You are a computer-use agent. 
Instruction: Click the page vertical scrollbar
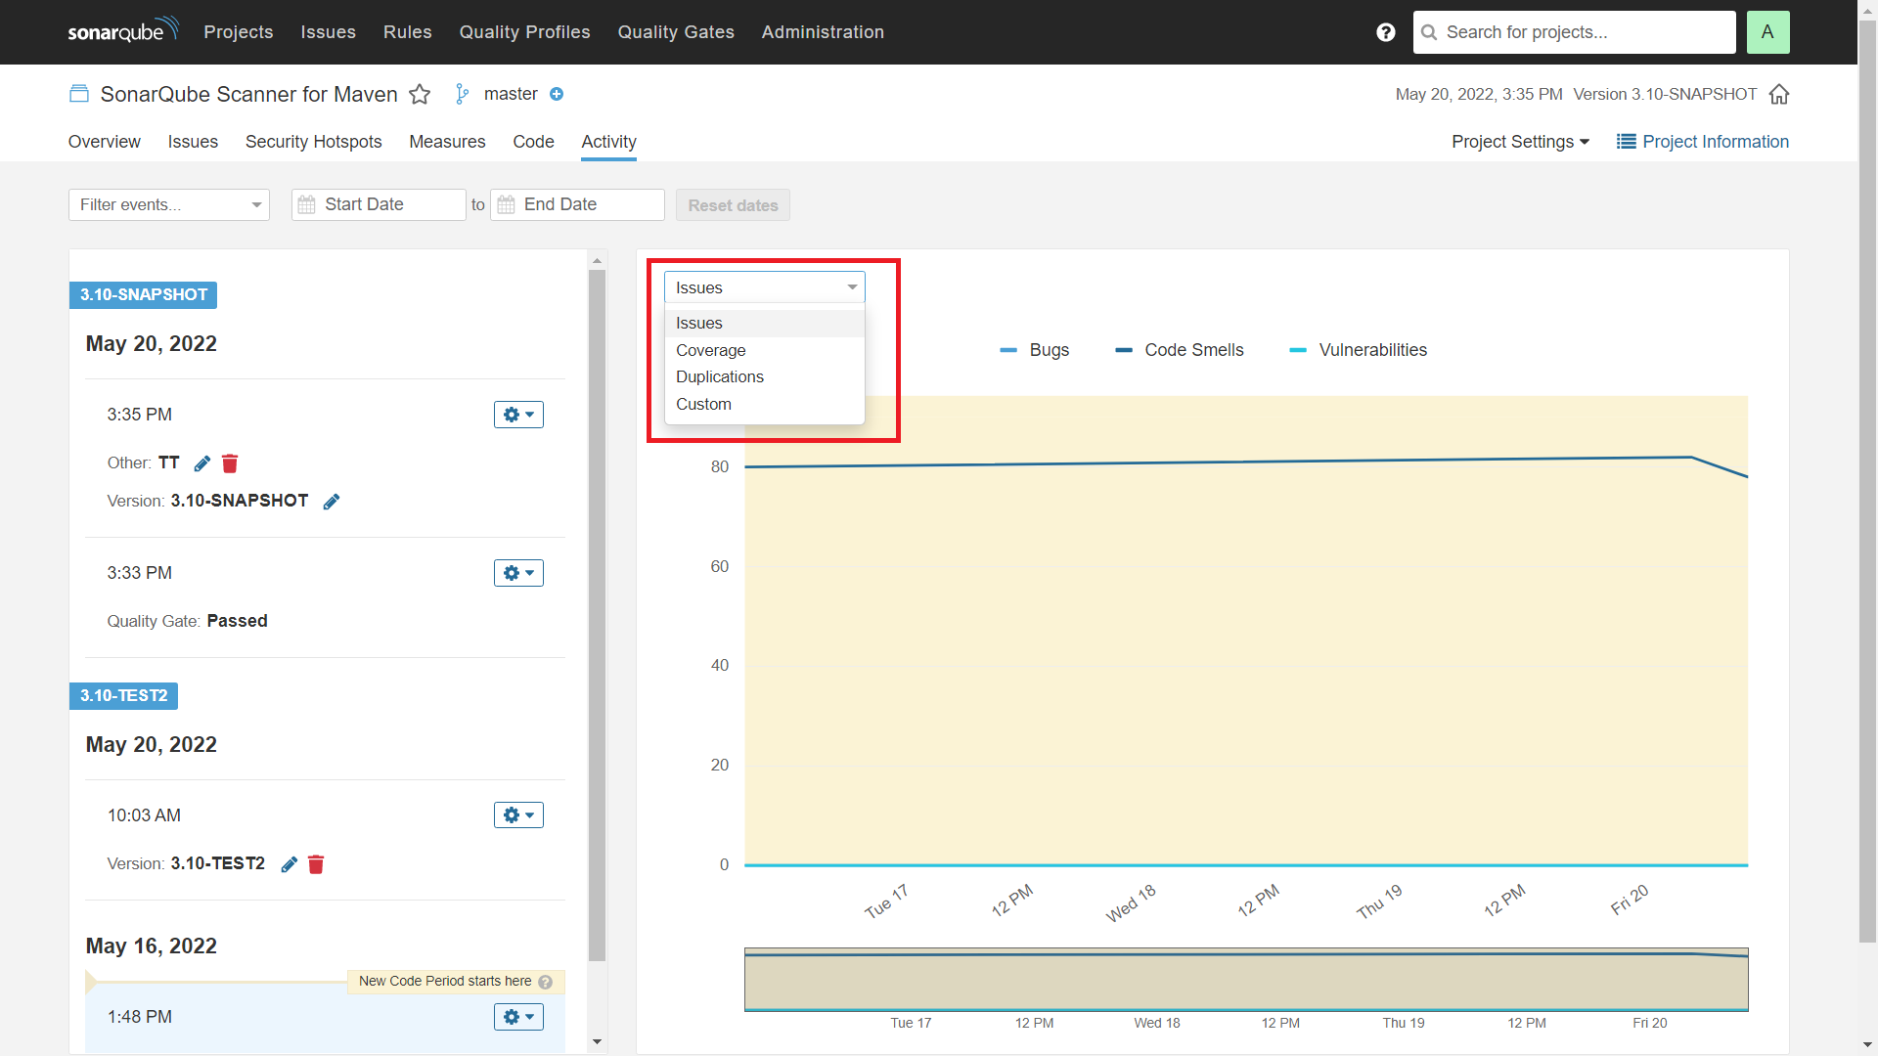[x=1867, y=479]
